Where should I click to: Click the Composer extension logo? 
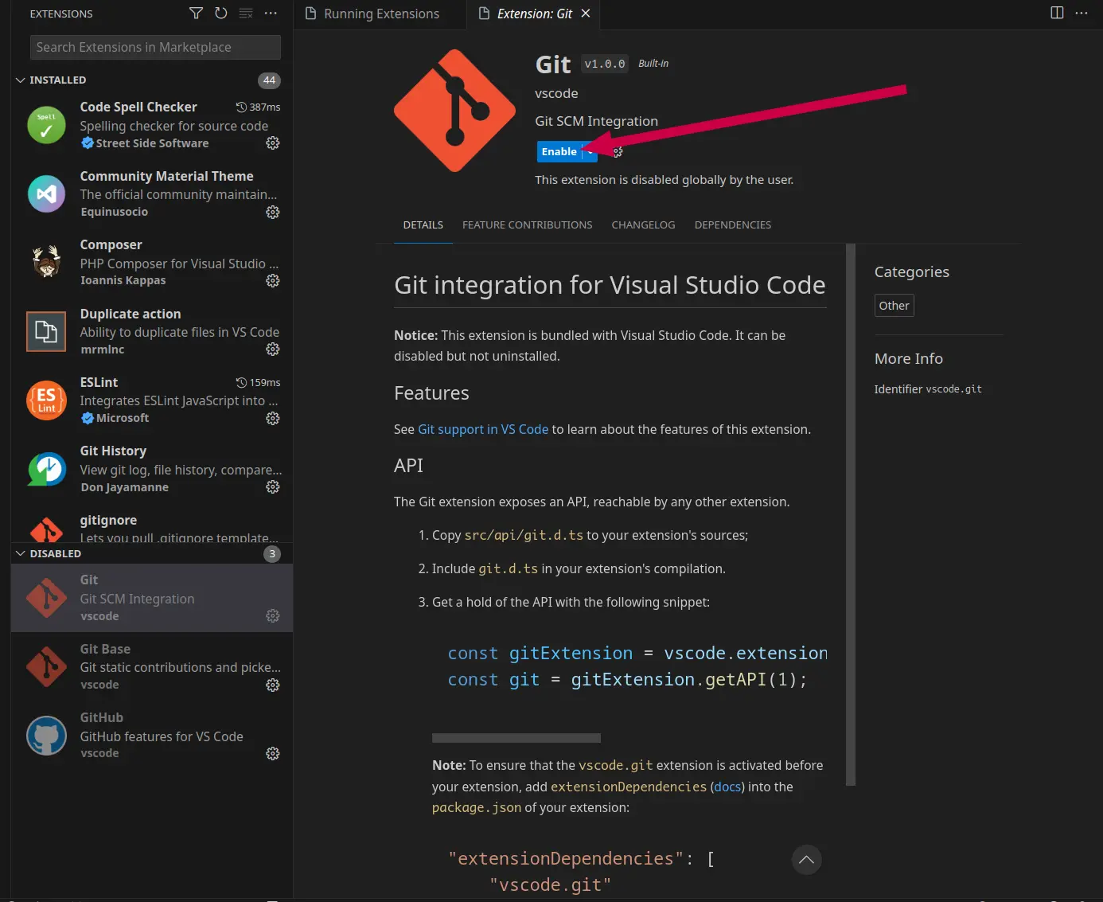(46, 263)
